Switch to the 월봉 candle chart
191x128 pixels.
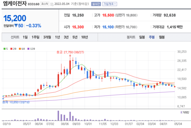click(x=162, y=37)
